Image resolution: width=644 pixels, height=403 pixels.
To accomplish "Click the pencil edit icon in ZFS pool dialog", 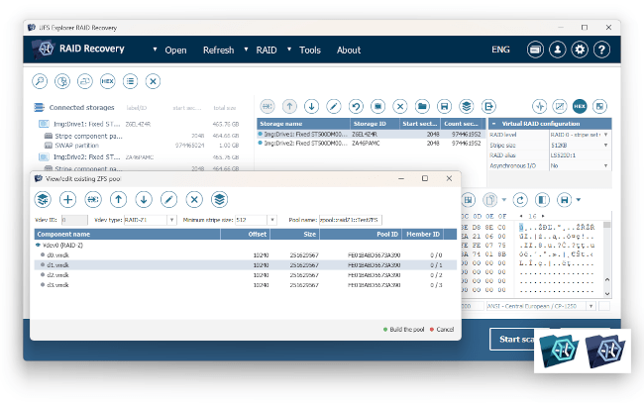I will pyautogui.click(x=169, y=199).
